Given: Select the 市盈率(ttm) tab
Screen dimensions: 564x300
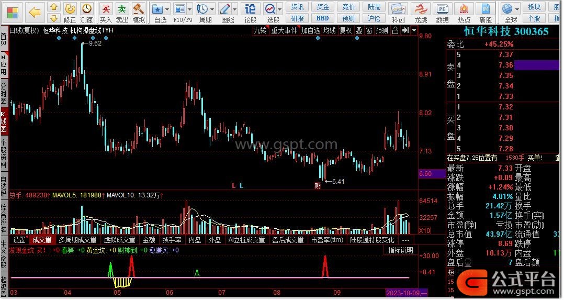Looking at the screenshot, I should click(327, 240).
